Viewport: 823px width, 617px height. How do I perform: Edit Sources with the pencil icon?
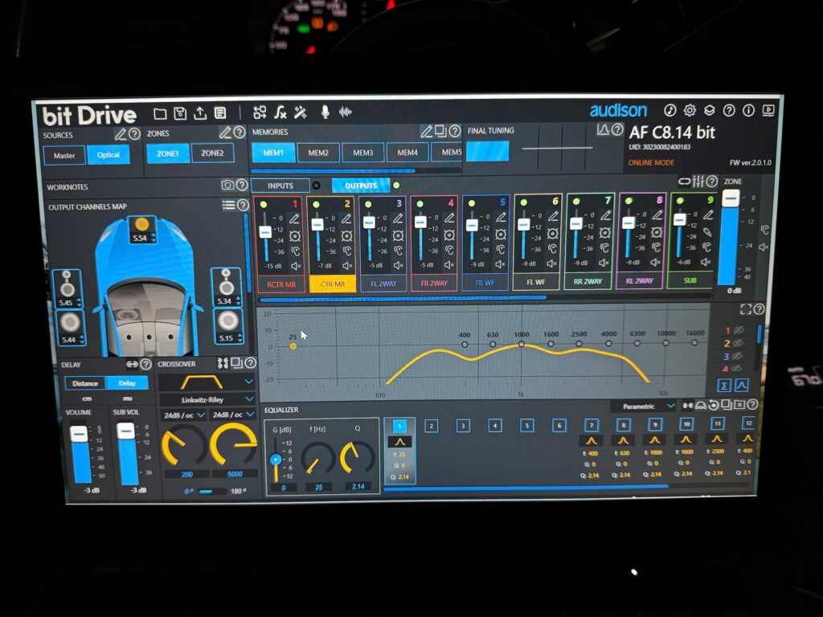pyautogui.click(x=121, y=134)
